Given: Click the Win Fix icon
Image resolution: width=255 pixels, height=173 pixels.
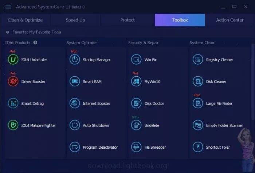Looking at the screenshot, I should [136, 60].
